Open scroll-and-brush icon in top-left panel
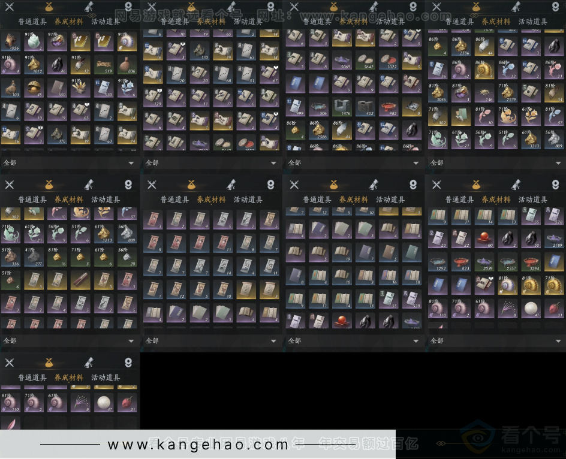The image size is (566, 459). click(x=89, y=7)
